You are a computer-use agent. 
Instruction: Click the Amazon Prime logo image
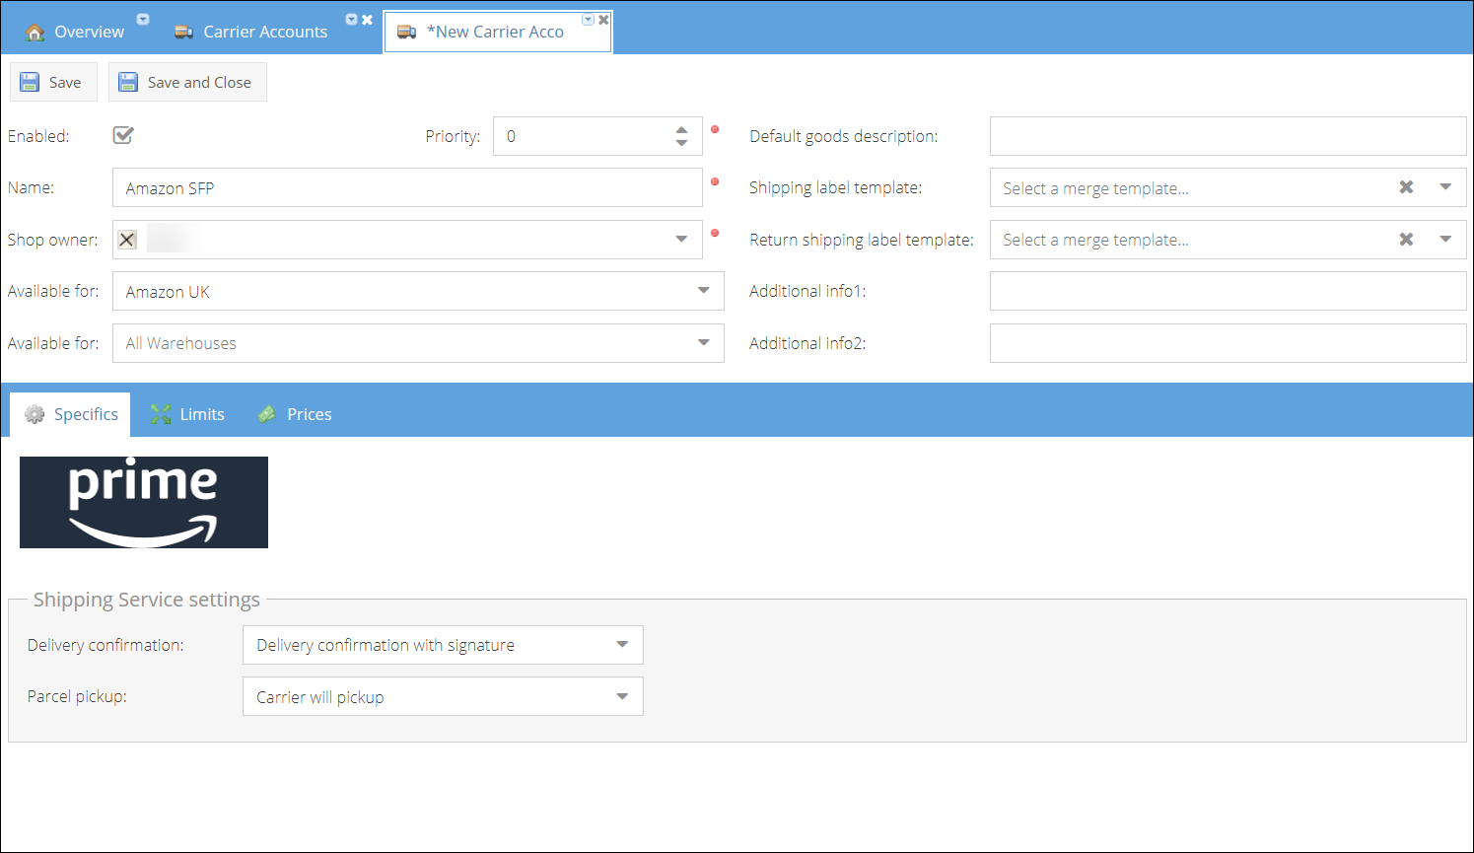click(144, 502)
